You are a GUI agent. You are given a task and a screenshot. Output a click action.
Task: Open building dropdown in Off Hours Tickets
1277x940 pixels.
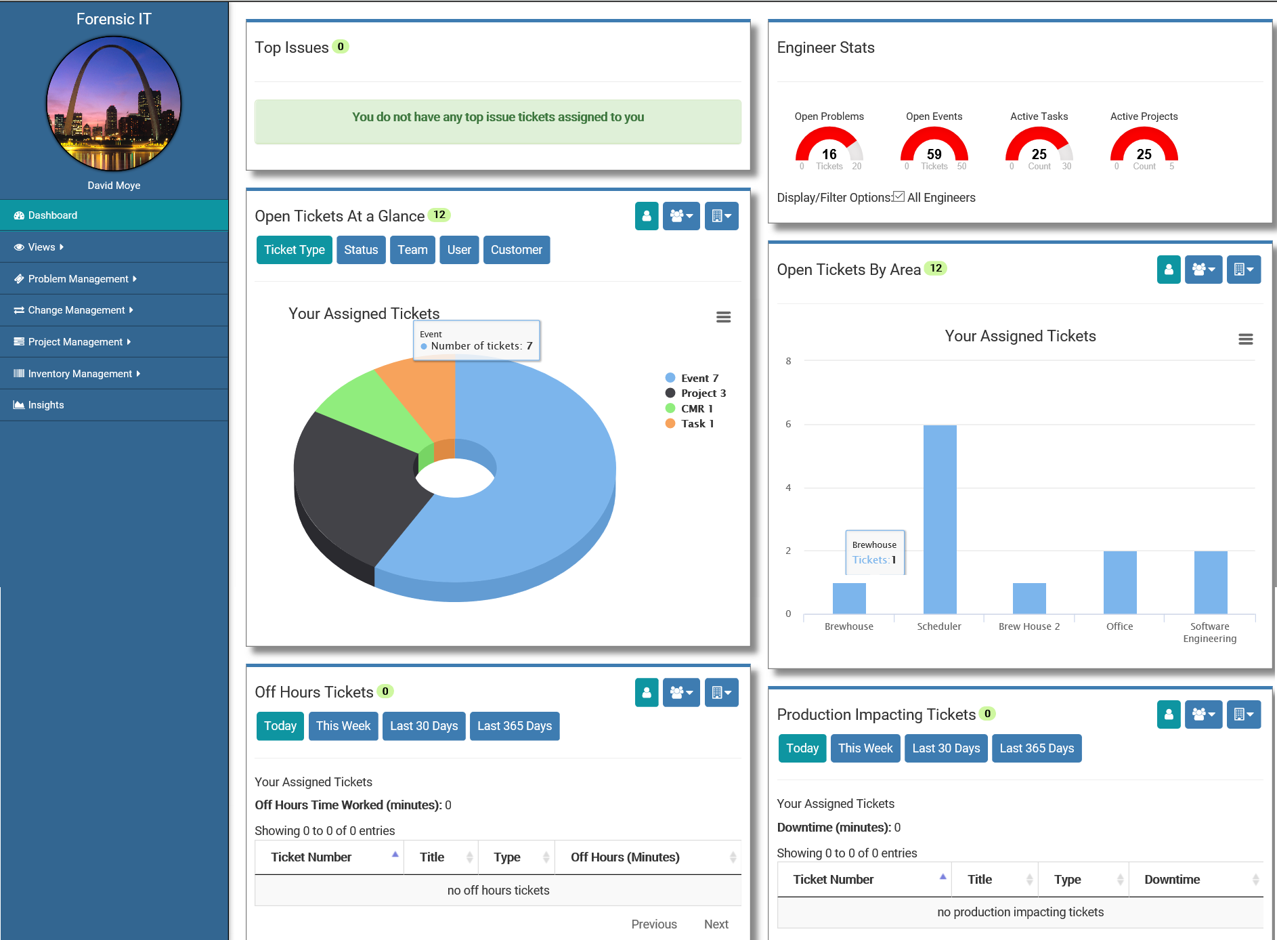tap(721, 692)
